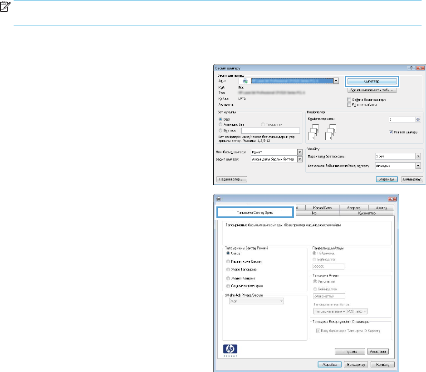Choose the Сақталған тапсырма radio option
The height and width of the screenshot is (372, 426).
tap(228, 286)
